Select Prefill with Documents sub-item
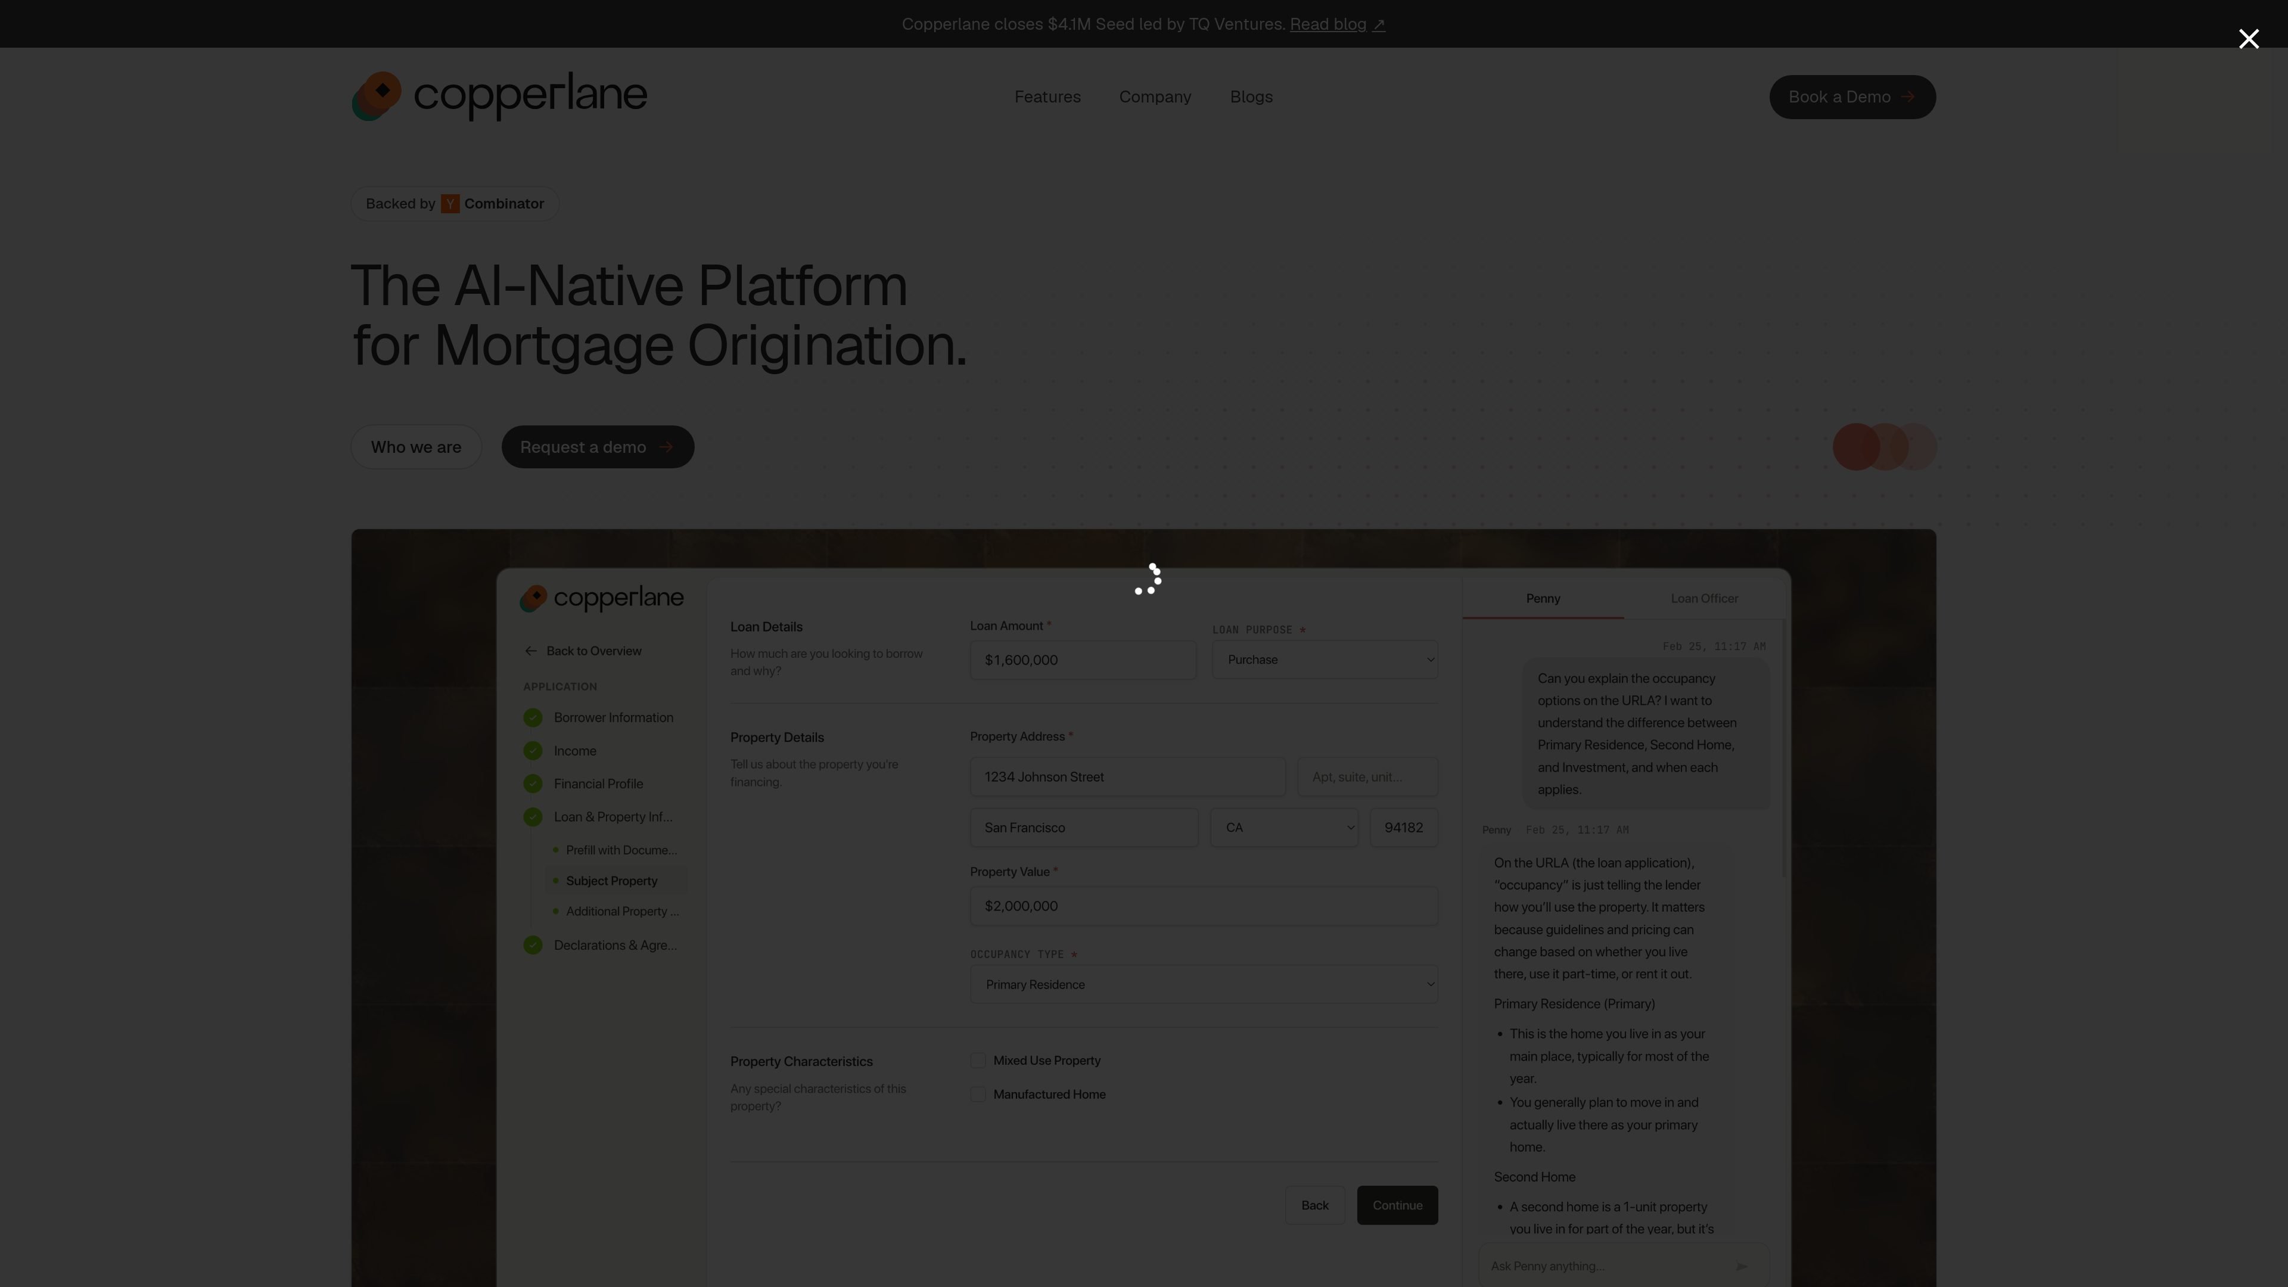 coord(621,850)
